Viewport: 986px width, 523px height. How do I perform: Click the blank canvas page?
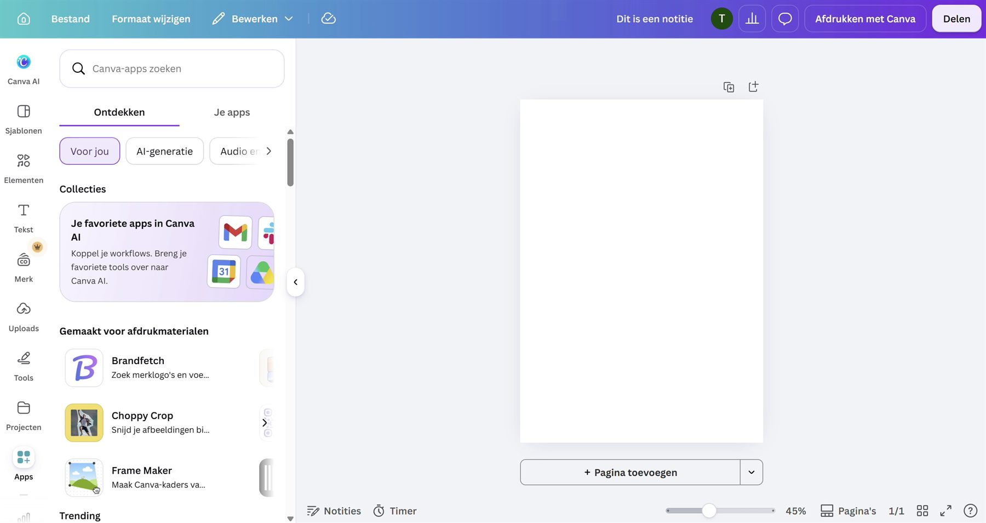click(641, 271)
